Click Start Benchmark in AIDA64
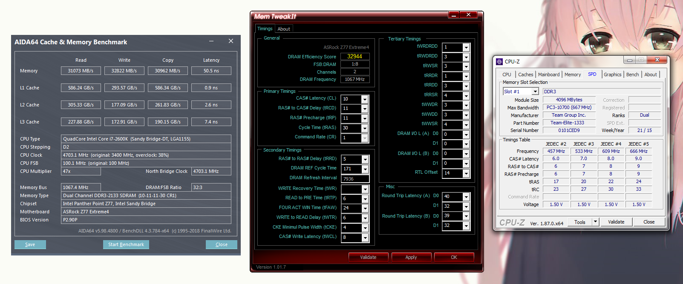Viewport: 683px width, 284px height. (126, 244)
